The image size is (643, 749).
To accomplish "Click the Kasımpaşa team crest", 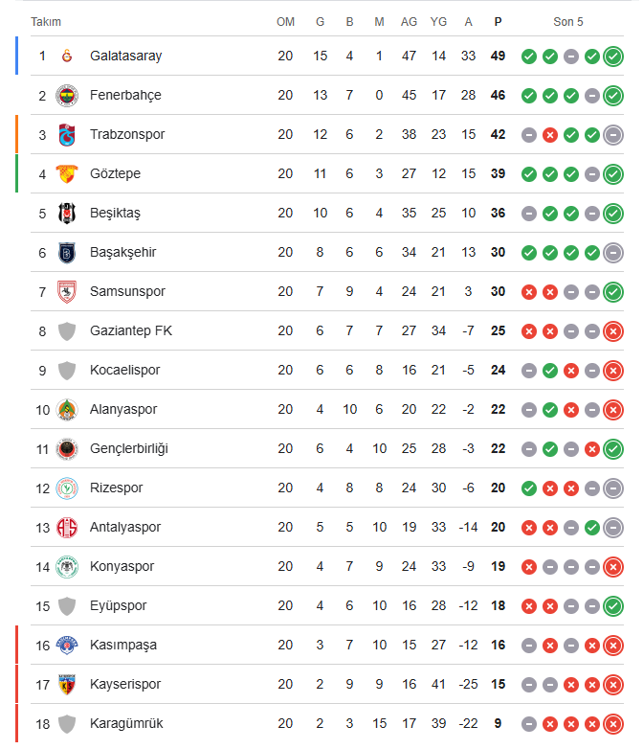I will (x=67, y=646).
